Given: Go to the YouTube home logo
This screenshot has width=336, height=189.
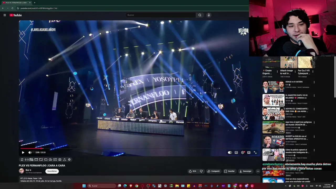Looking at the screenshot, I should [x=15, y=15].
